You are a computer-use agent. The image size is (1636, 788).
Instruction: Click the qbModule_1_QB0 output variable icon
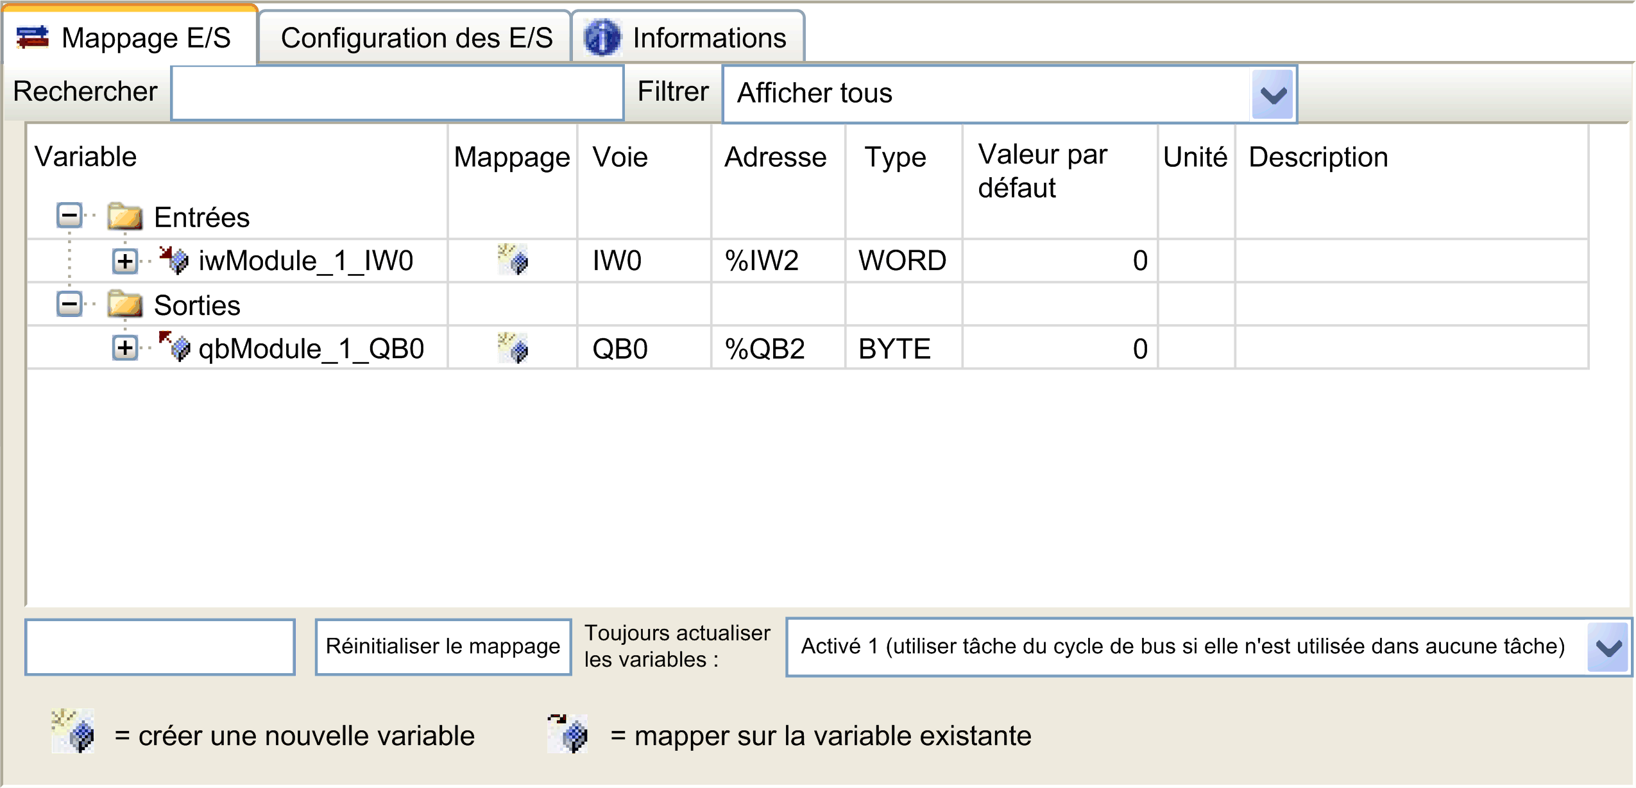point(175,347)
